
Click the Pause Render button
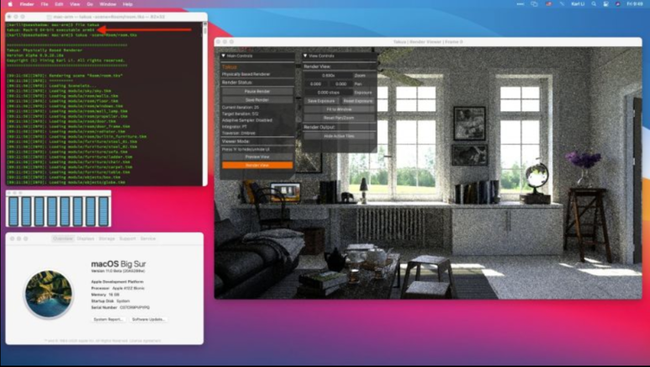pyautogui.click(x=257, y=92)
